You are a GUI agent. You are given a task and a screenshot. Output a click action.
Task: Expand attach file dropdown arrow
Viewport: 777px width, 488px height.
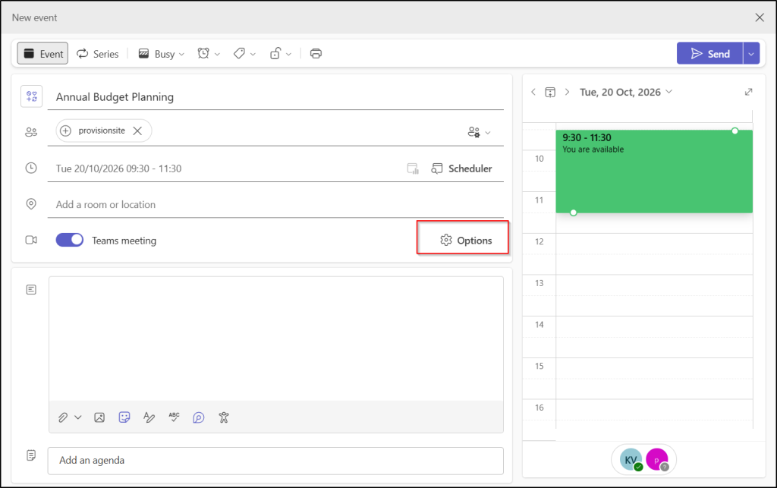(78, 417)
